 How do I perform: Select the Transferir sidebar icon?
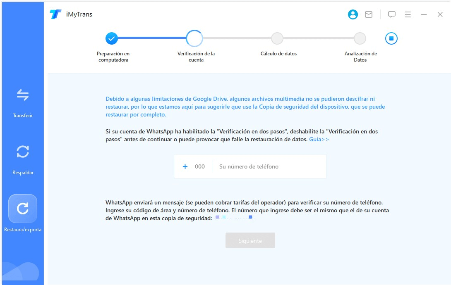coord(23,96)
